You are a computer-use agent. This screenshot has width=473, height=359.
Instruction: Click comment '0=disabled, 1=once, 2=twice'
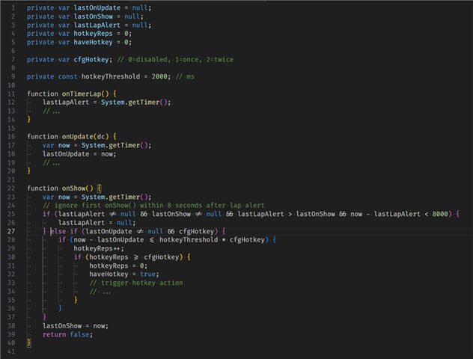click(x=180, y=59)
